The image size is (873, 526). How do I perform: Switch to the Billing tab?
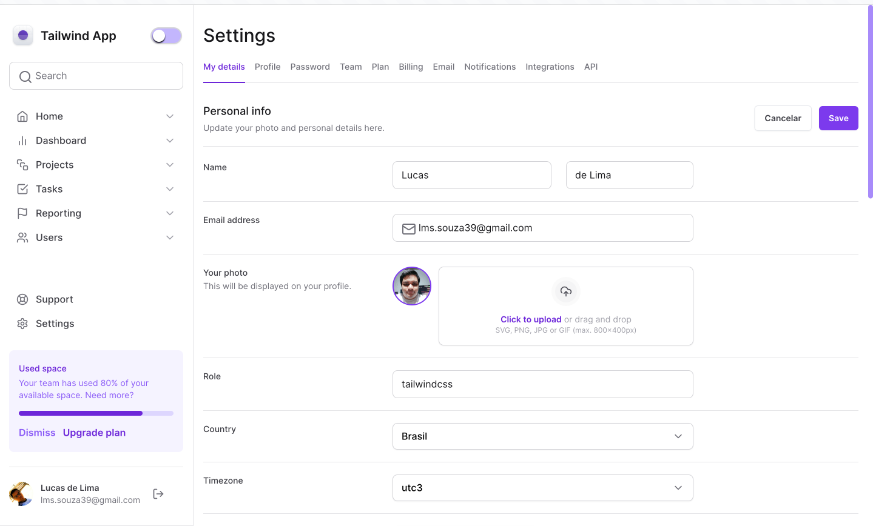411,67
